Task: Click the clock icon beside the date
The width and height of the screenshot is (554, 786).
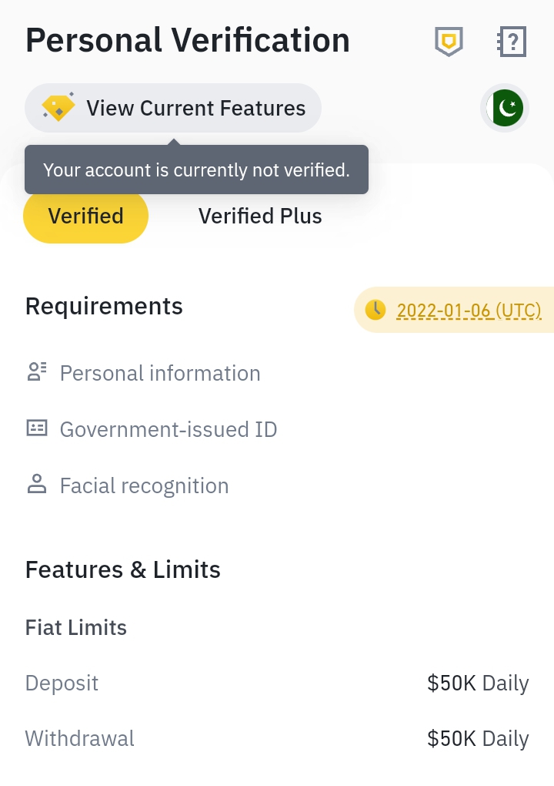Action: 375,310
